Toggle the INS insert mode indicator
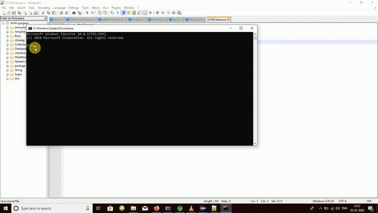The height and width of the screenshot is (213, 378). coord(369,201)
